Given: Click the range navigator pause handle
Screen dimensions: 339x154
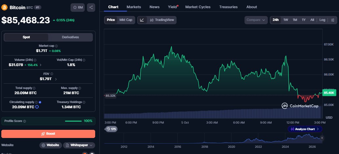Looking at the screenshot, I should click(x=322, y=138).
